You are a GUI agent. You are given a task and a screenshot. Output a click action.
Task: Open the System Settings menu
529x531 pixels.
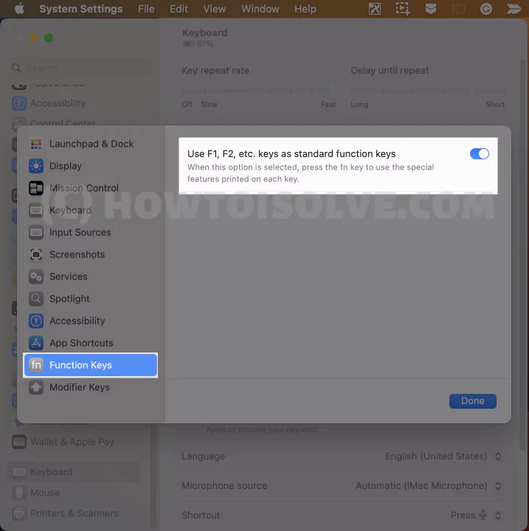81,9
